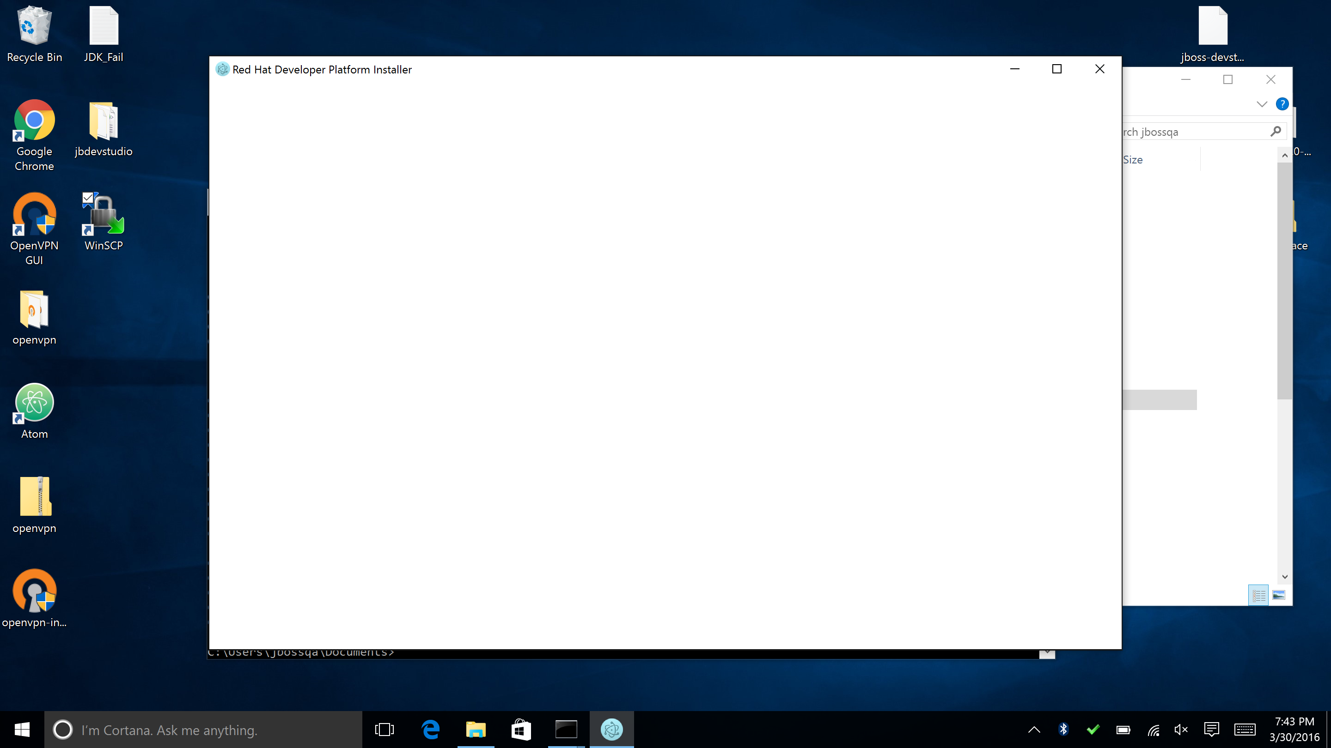
Task: Click Microsoft Edge in the taskbar
Action: point(430,730)
